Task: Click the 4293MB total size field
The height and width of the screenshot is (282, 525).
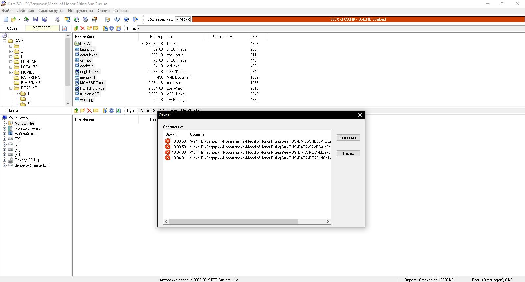Action: (x=183, y=20)
